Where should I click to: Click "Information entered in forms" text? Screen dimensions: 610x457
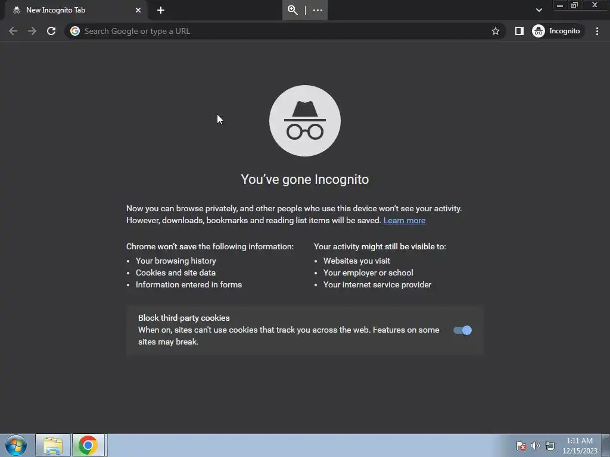coord(189,285)
